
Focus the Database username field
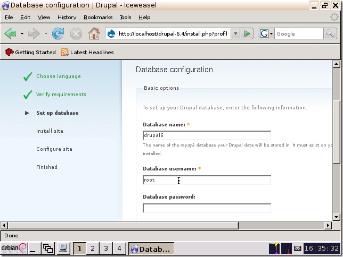tap(207, 180)
